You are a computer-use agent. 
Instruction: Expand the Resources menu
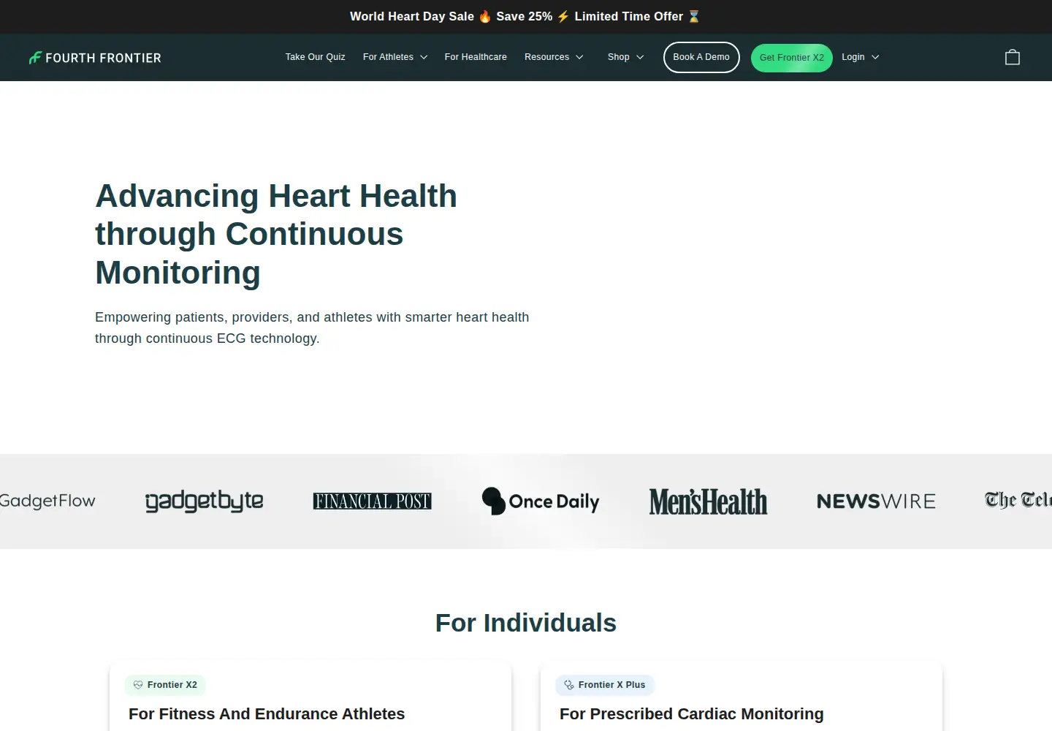tap(554, 57)
